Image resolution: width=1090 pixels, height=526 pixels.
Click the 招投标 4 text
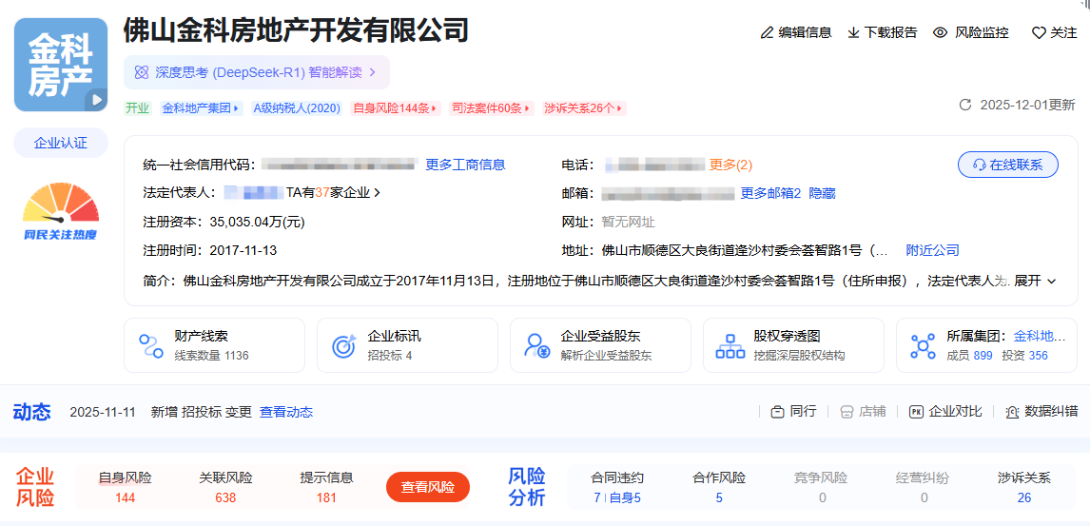click(389, 356)
